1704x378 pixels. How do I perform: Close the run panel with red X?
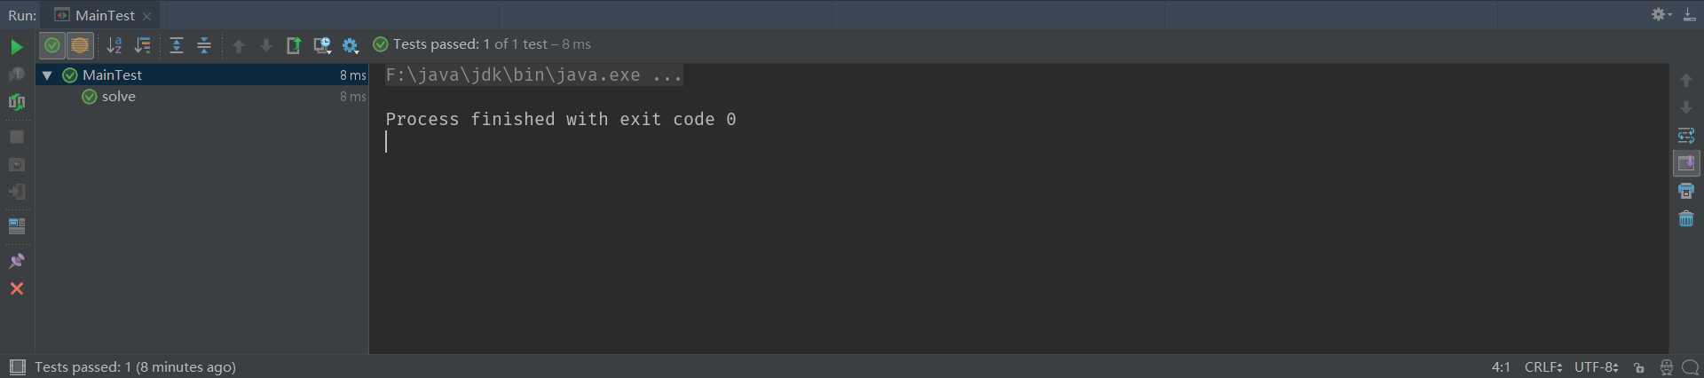click(x=17, y=288)
